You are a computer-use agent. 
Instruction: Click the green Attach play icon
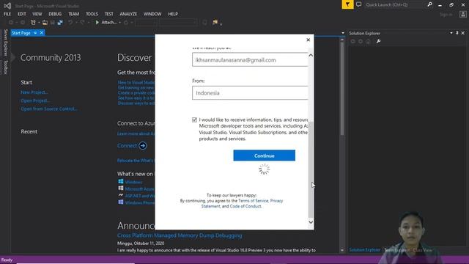click(97, 23)
